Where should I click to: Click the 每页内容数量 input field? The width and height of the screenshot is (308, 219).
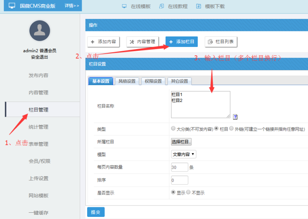pos(179,167)
